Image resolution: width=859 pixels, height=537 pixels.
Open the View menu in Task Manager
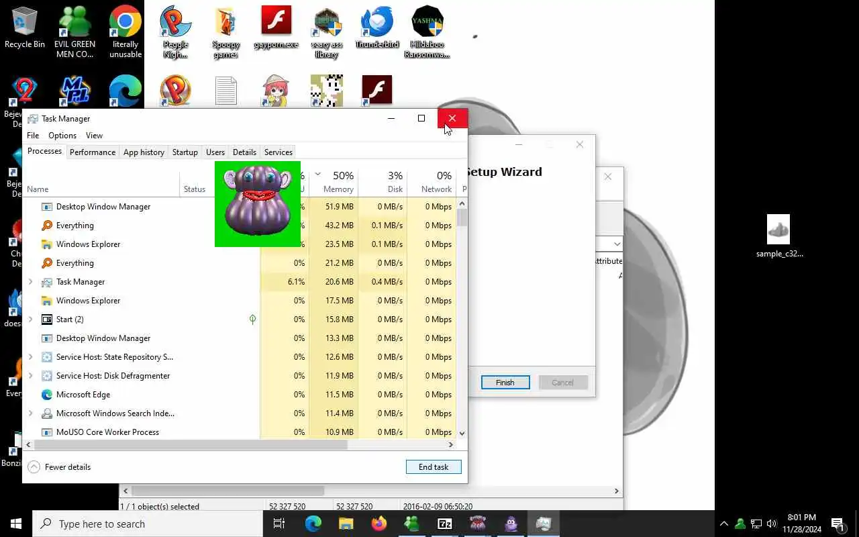94,136
